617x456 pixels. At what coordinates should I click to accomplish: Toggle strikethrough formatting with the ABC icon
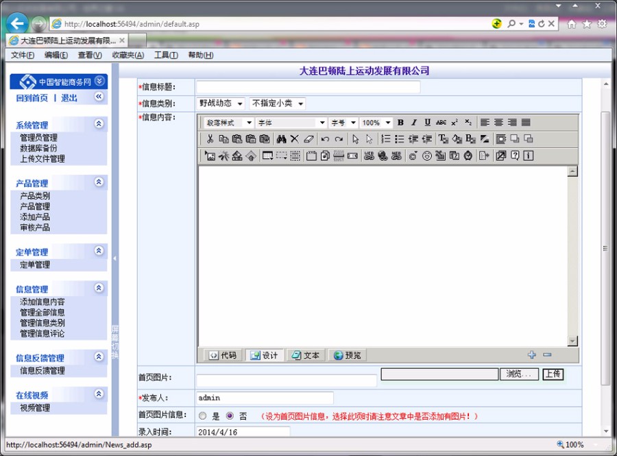click(x=441, y=123)
